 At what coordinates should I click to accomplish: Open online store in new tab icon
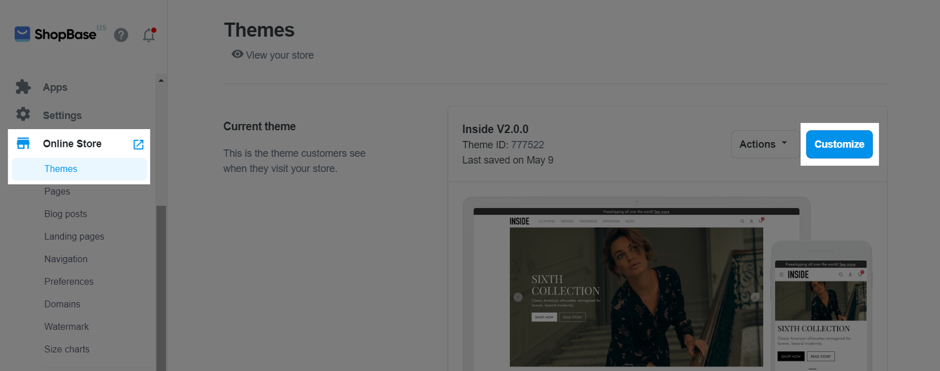click(139, 144)
